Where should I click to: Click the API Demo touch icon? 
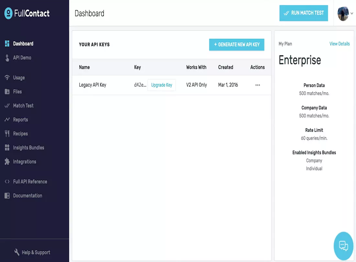pyautogui.click(x=7, y=58)
